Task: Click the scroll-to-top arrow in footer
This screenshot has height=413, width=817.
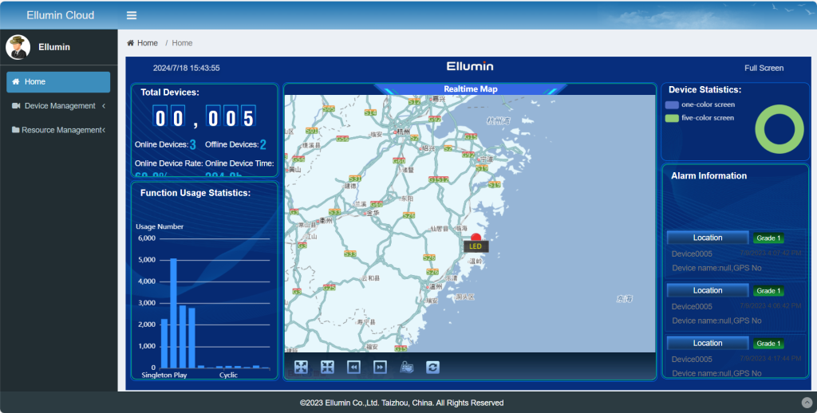Action: pos(806,403)
